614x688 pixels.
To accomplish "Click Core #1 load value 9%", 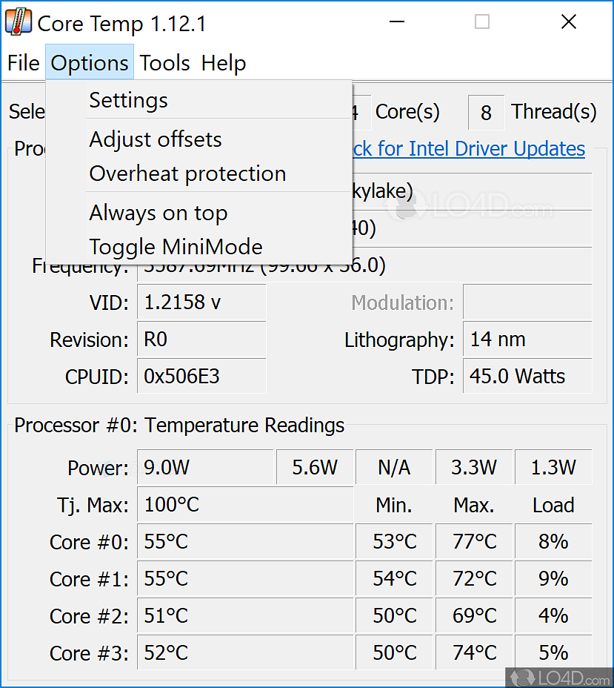I will (553, 578).
